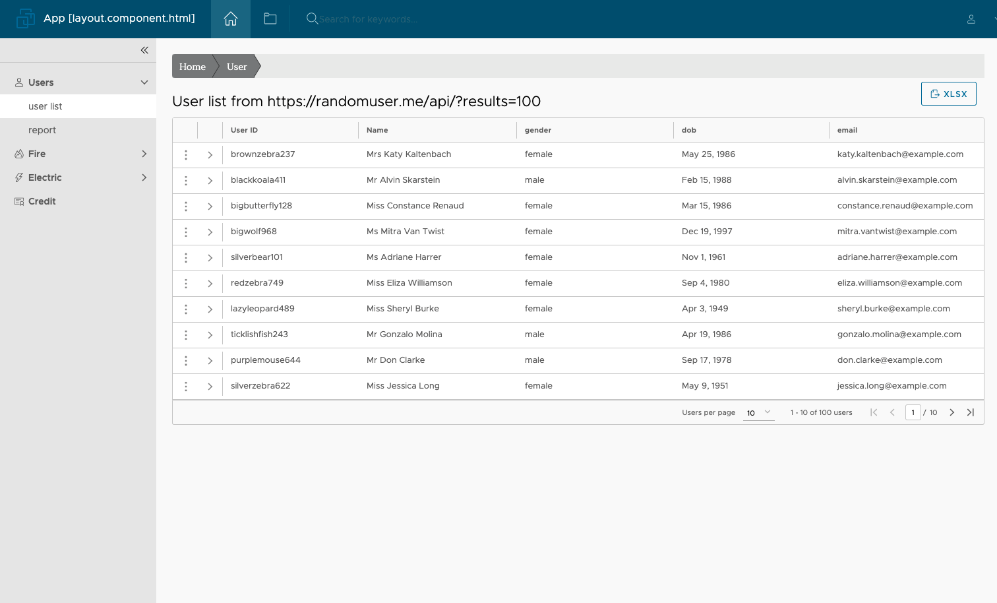Open action menu for brownzebra237 row
997x603 pixels.
coord(186,155)
